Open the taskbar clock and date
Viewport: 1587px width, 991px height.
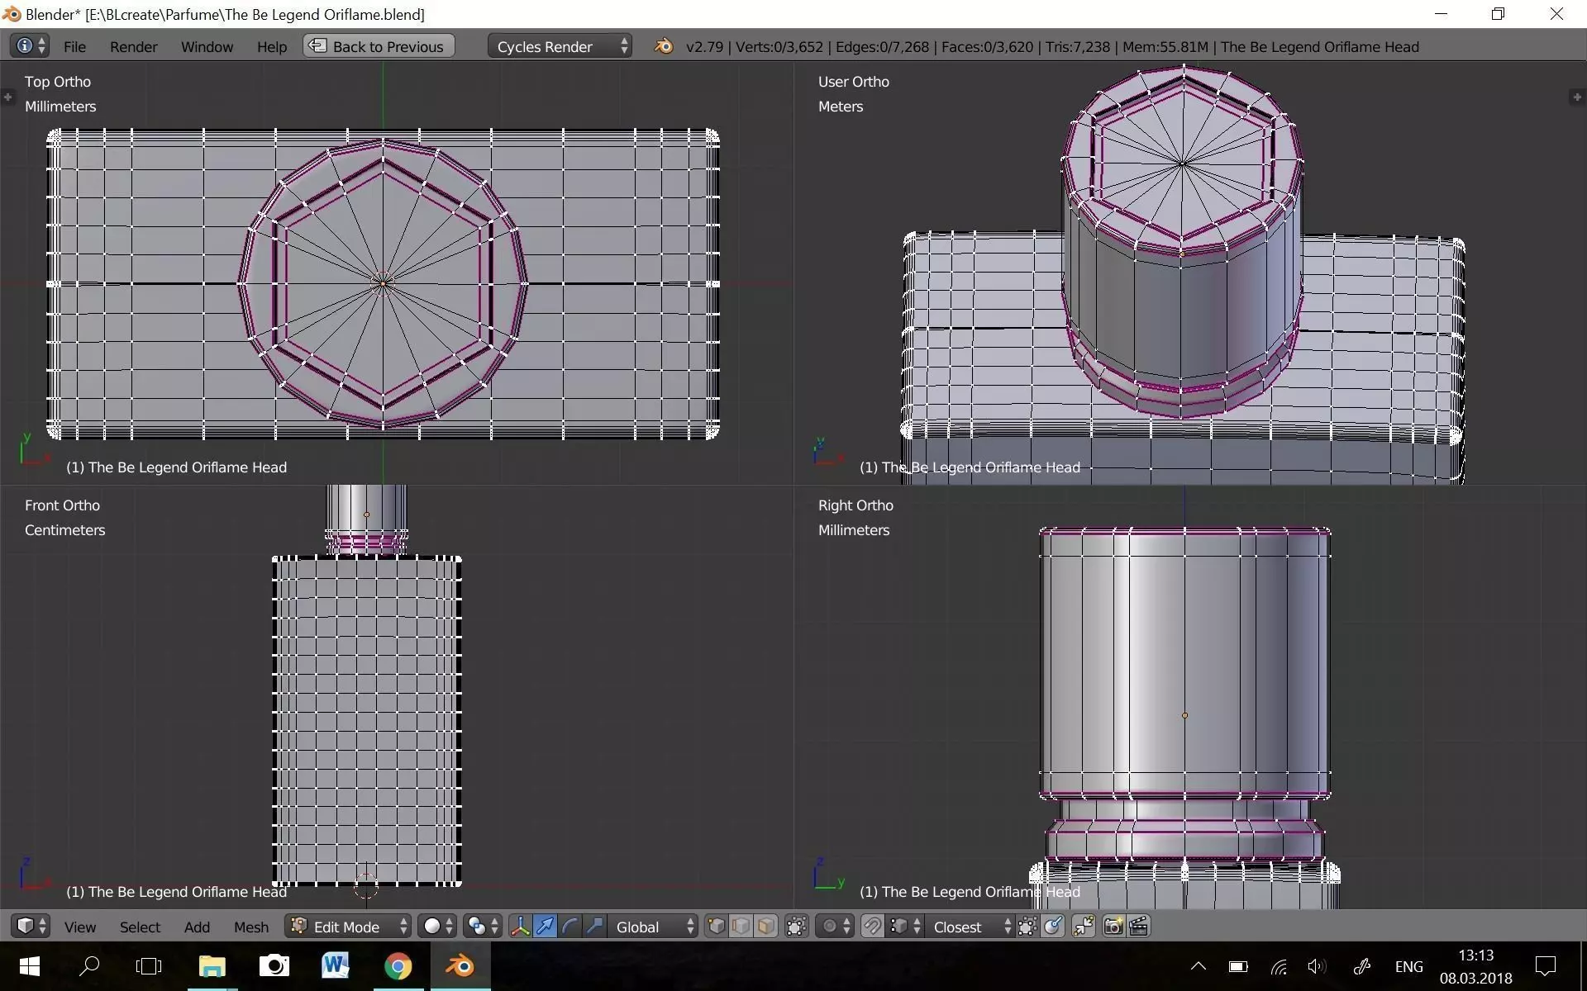(x=1476, y=966)
